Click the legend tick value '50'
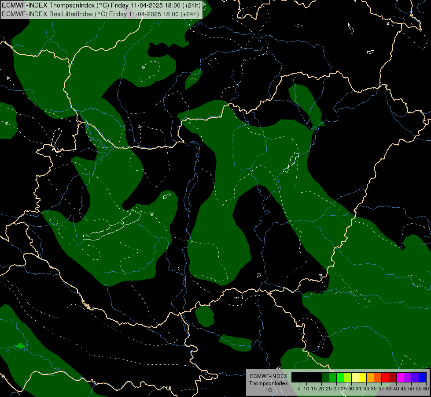Viewport: 431px width, 397px height. [411, 389]
